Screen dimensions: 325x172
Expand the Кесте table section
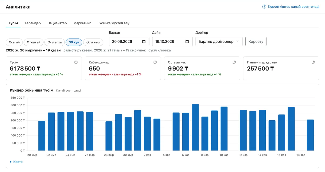click(16, 162)
